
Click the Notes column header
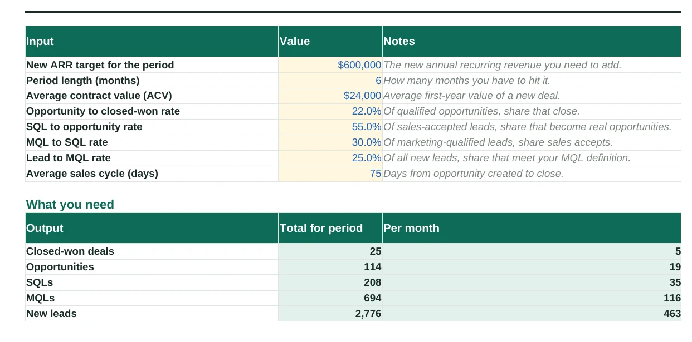(x=532, y=42)
